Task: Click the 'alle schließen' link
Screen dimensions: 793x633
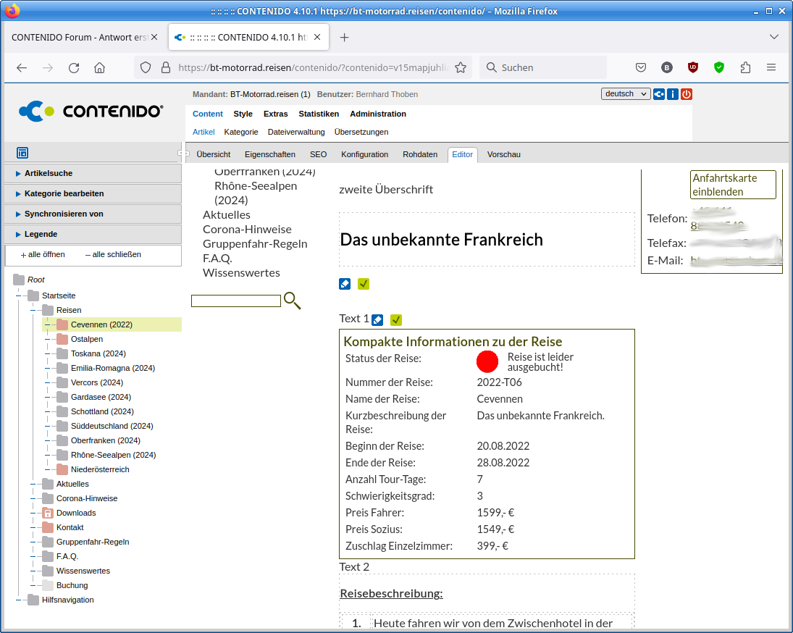Action: 116,254
